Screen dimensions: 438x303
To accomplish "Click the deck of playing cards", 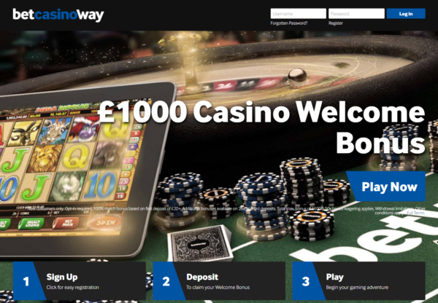I will (x=200, y=243).
